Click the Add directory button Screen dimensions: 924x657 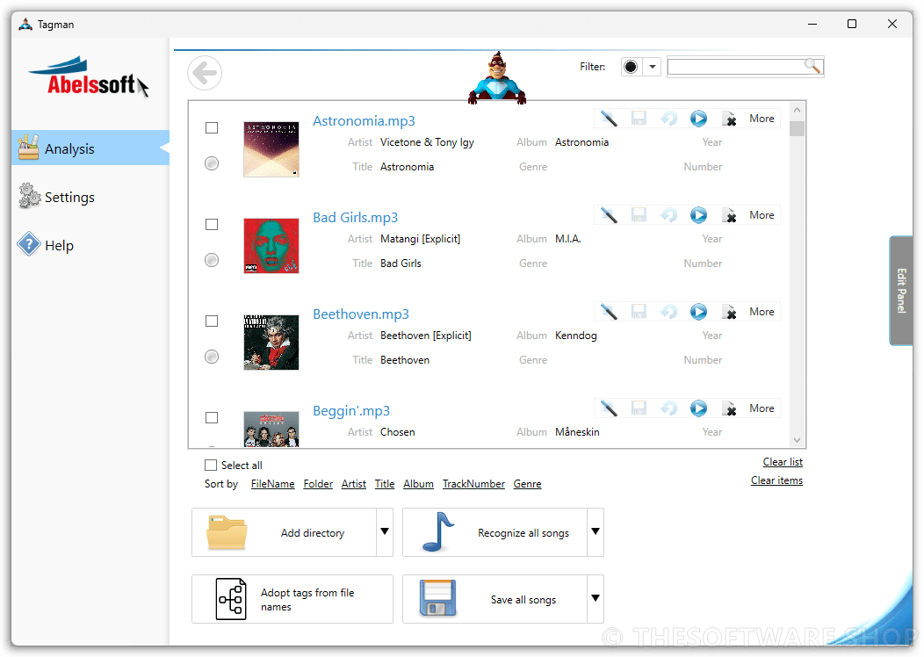[x=284, y=532]
